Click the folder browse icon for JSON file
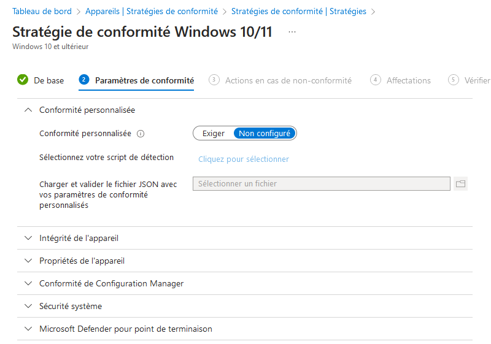Viewport: 491px width, 344px height. (x=460, y=183)
